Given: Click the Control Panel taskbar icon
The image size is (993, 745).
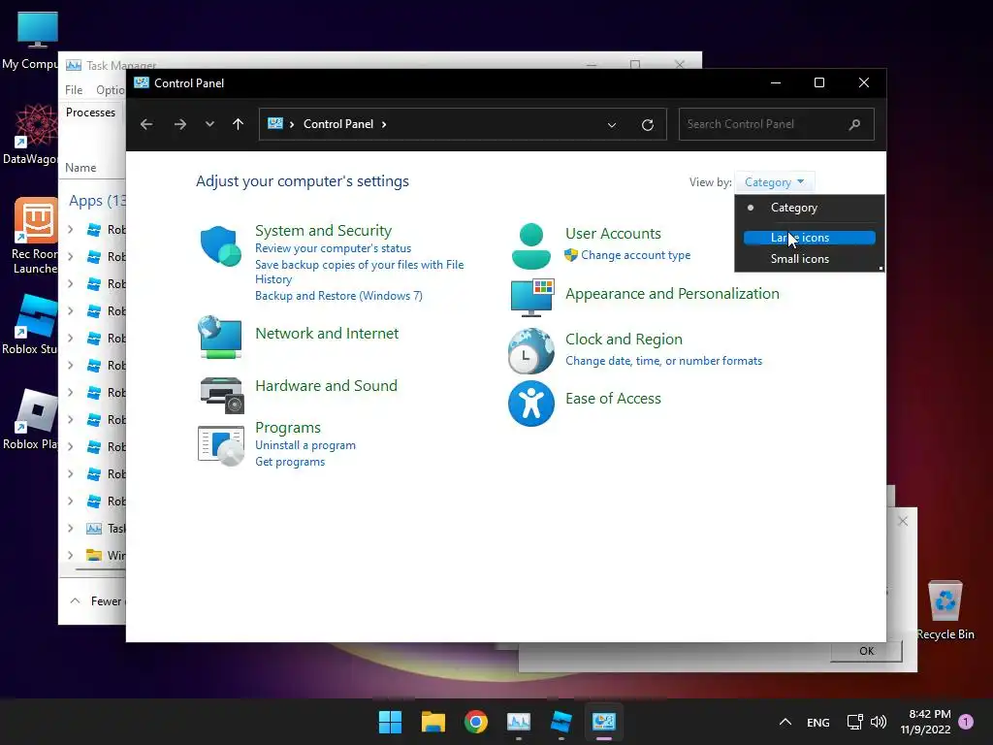Looking at the screenshot, I should (603, 722).
